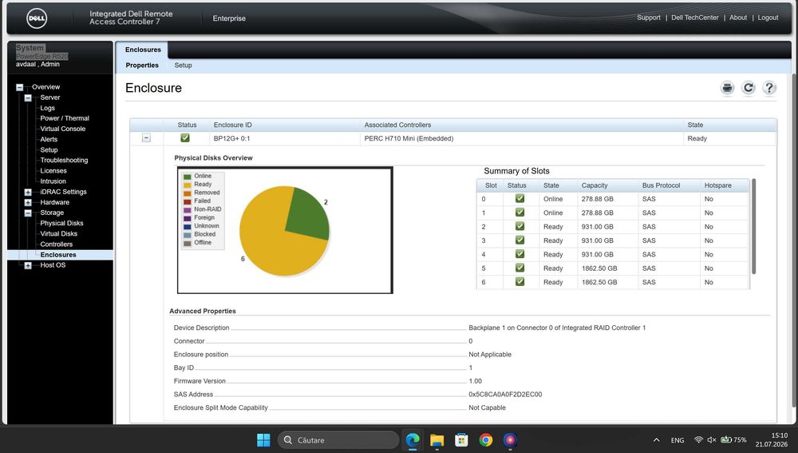Image resolution: width=798 pixels, height=453 pixels.
Task: Click the taskbar search box Căutare
Action: [x=338, y=439]
